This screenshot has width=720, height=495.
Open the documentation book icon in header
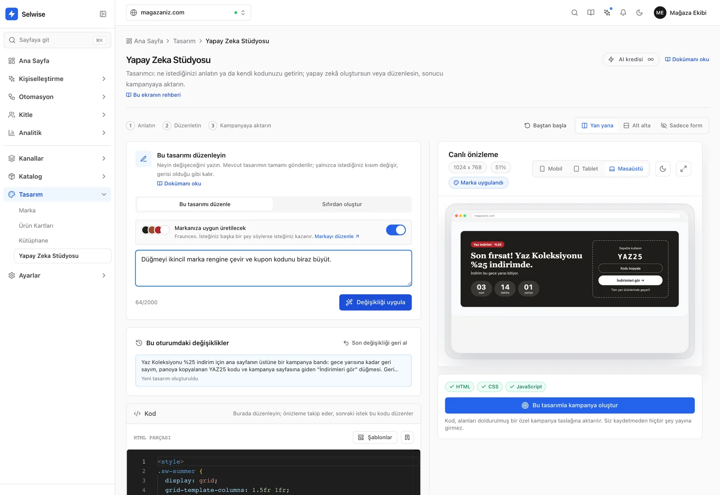591,13
